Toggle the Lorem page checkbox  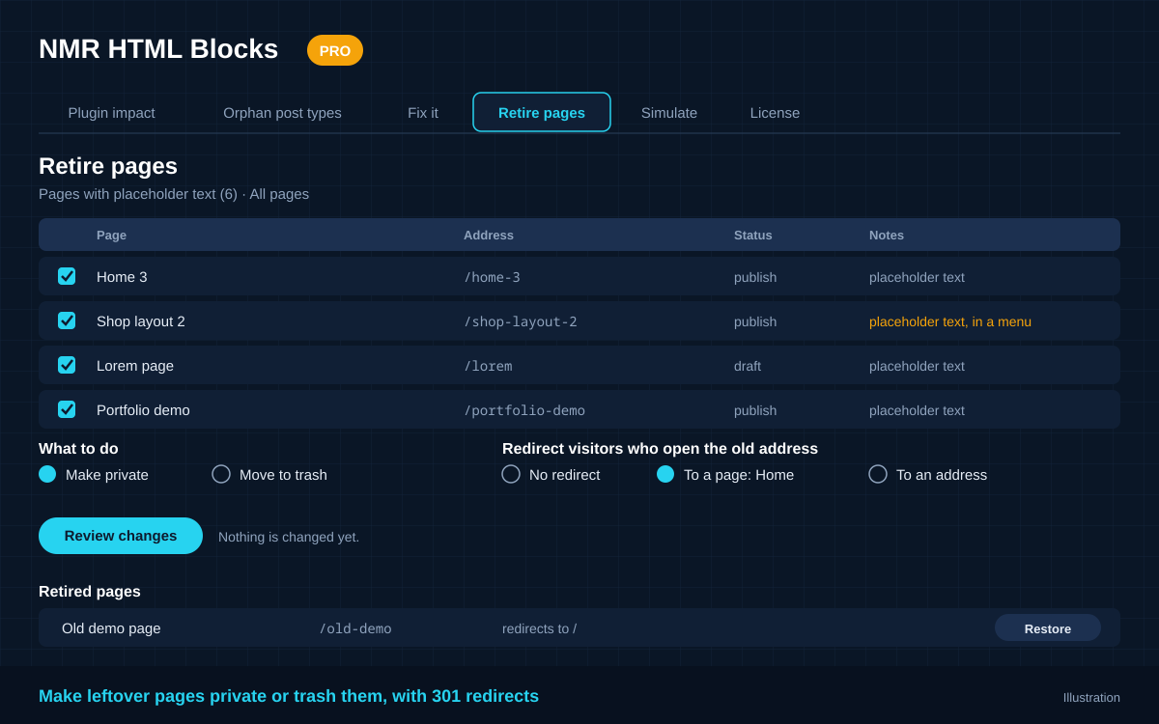coord(67,365)
